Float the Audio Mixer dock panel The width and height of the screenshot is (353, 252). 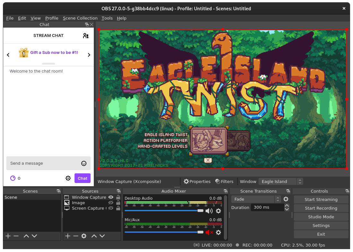[225, 191]
